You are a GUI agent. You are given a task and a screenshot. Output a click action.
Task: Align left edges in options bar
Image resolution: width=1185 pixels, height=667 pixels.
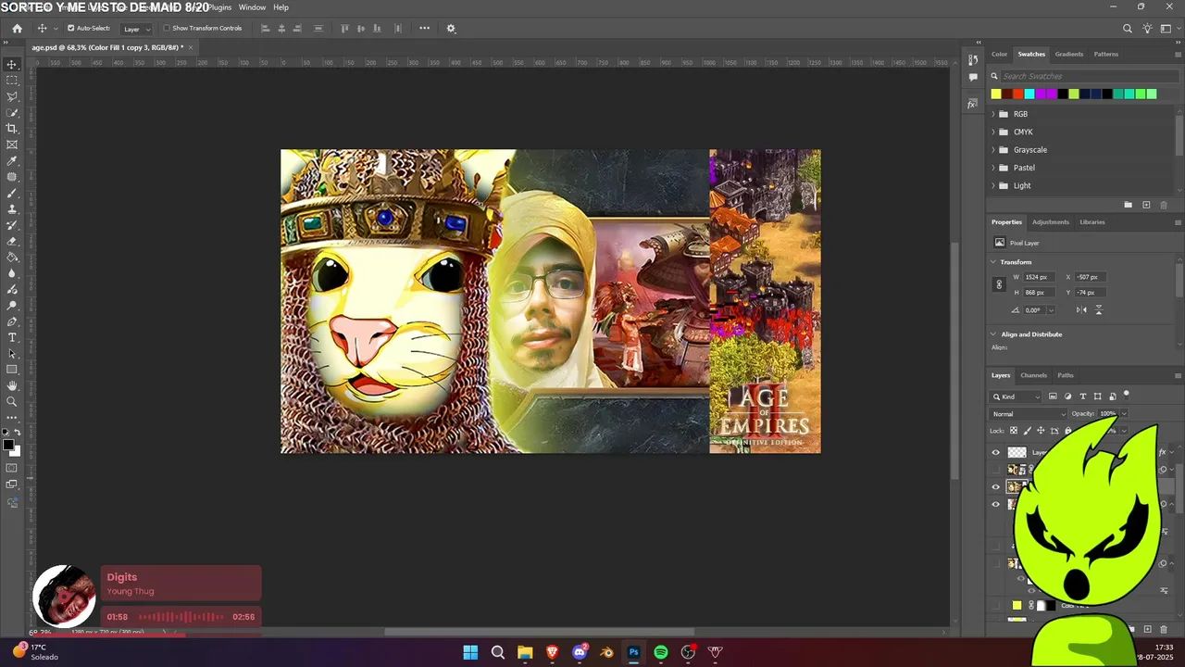click(x=265, y=29)
